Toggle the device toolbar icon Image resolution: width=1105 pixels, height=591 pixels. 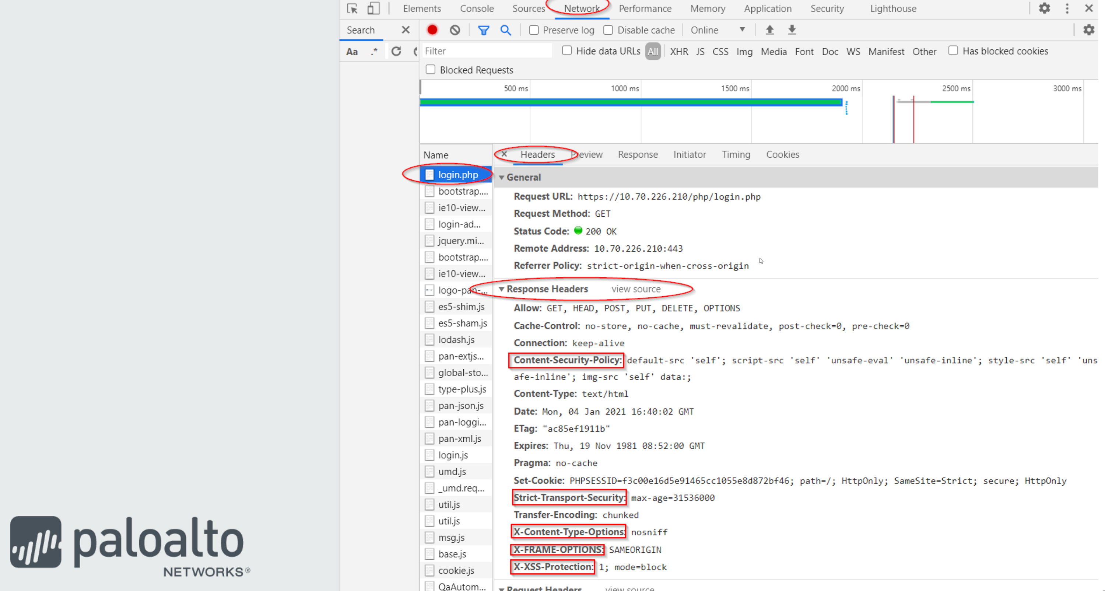pyautogui.click(x=373, y=8)
